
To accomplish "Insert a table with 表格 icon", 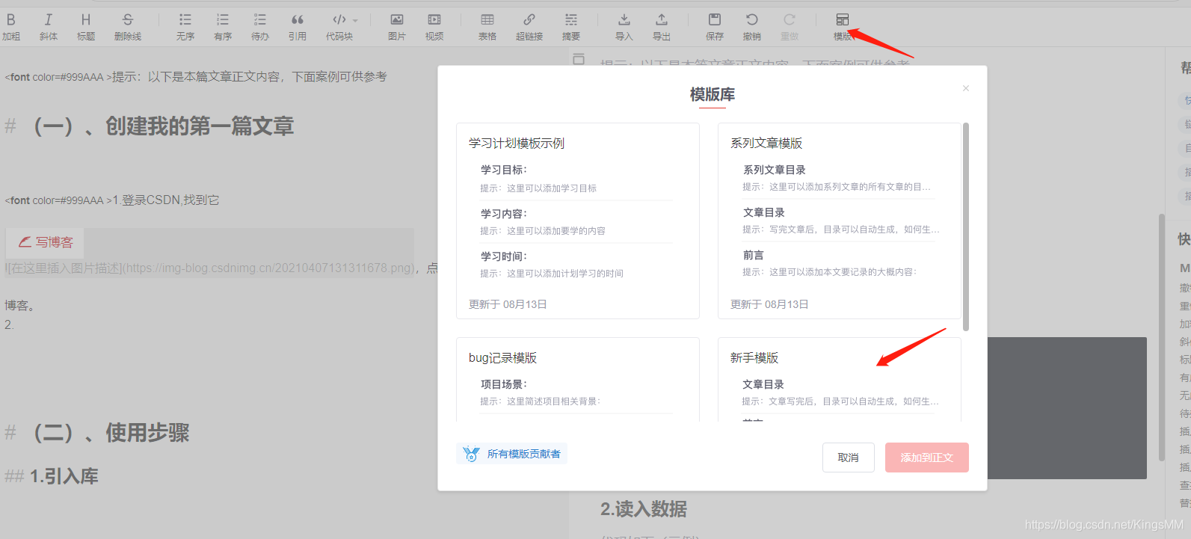I will point(487,26).
